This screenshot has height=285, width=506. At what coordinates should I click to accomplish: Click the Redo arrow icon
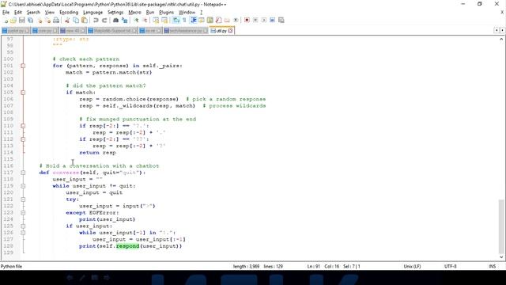[x=104, y=20]
